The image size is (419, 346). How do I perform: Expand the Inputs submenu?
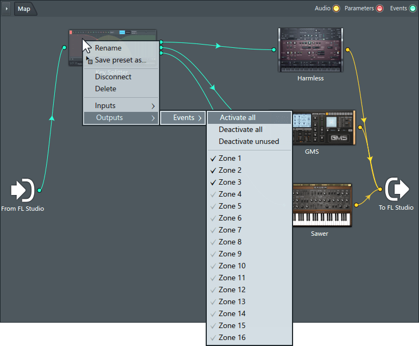pos(120,106)
